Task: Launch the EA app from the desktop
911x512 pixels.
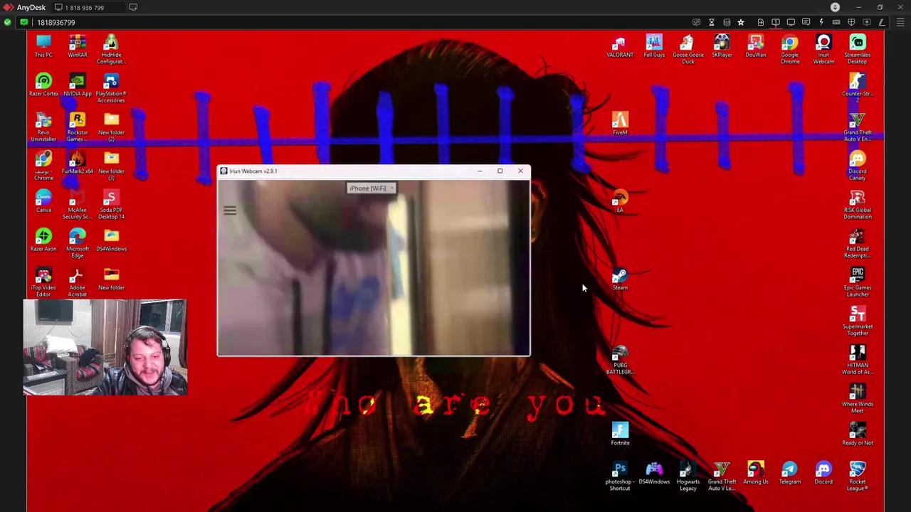Action: coord(620,201)
